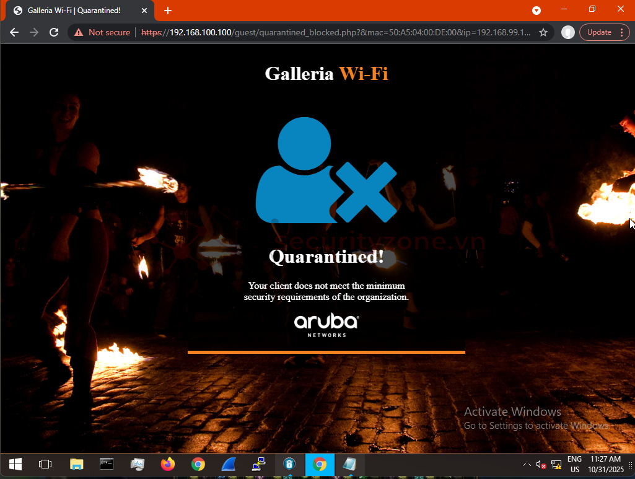Click the ENG US language switcher
Viewport: 635px width, 479px height.
(575, 464)
